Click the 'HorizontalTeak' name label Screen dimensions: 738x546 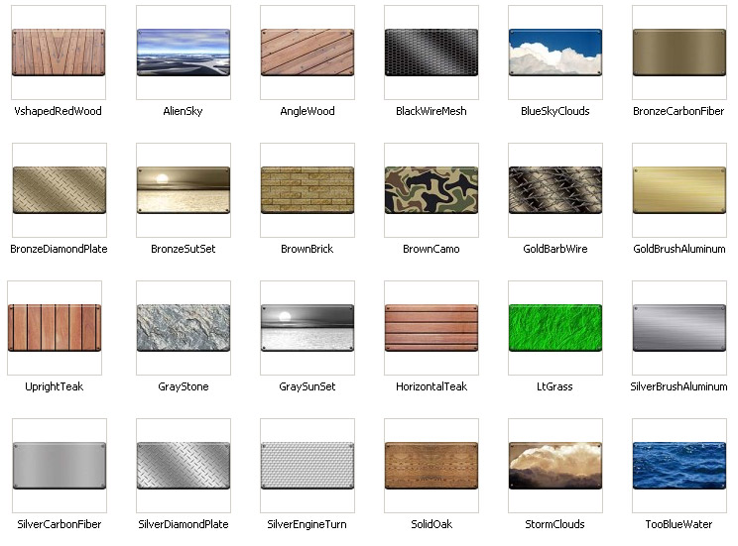coord(431,386)
